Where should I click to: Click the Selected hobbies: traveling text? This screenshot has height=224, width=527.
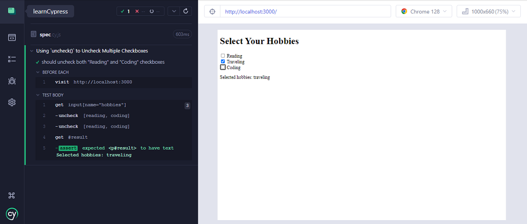tap(245, 77)
